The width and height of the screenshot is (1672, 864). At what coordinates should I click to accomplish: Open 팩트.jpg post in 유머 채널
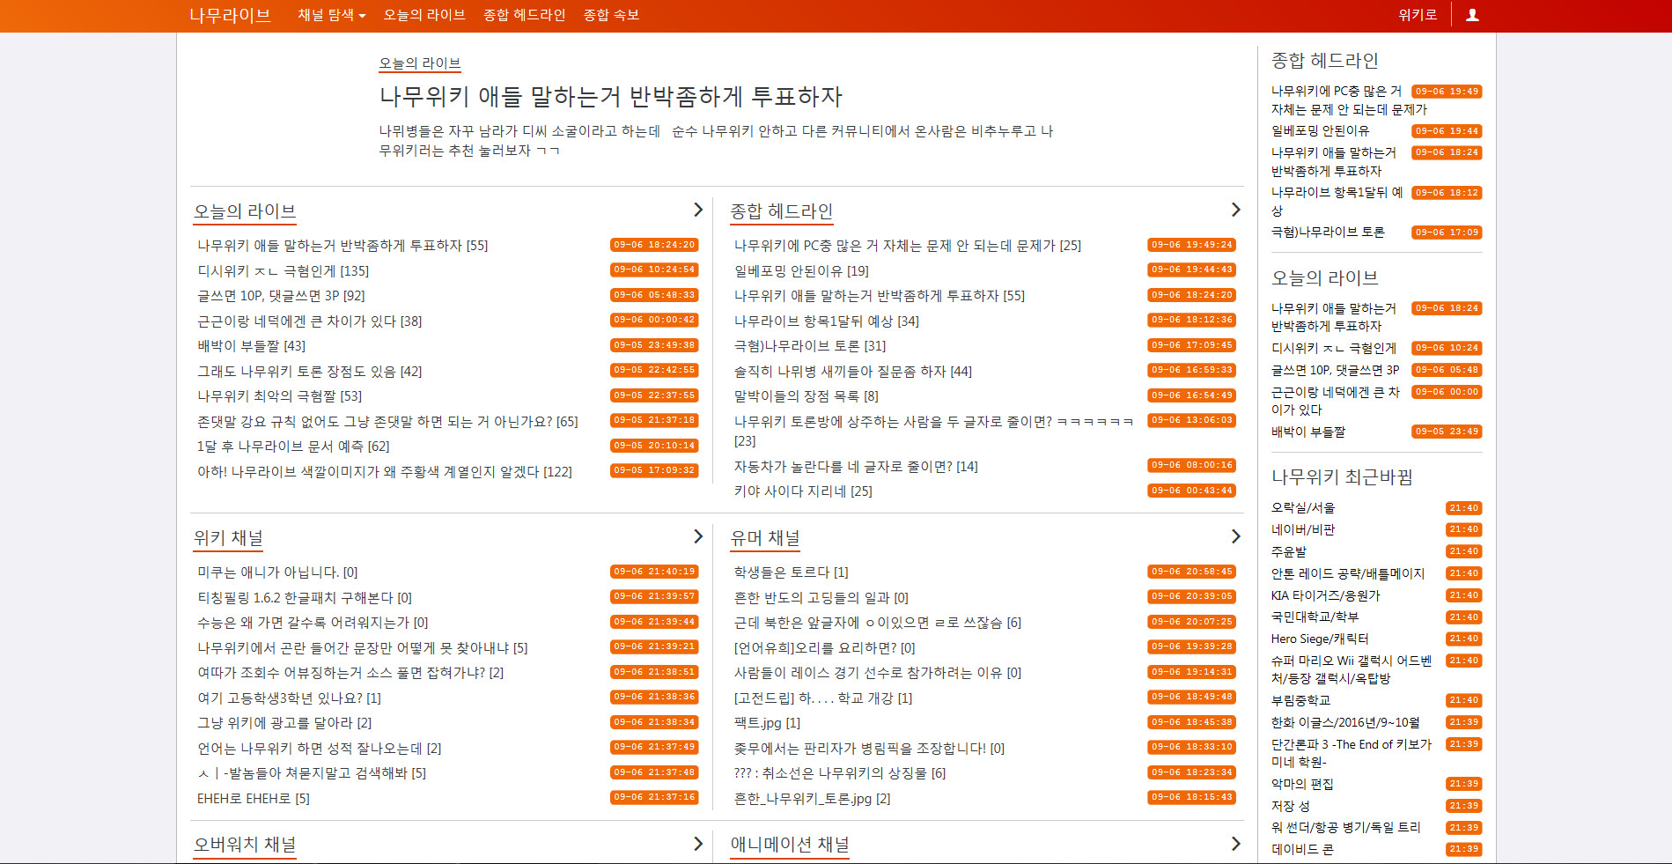(x=766, y=723)
